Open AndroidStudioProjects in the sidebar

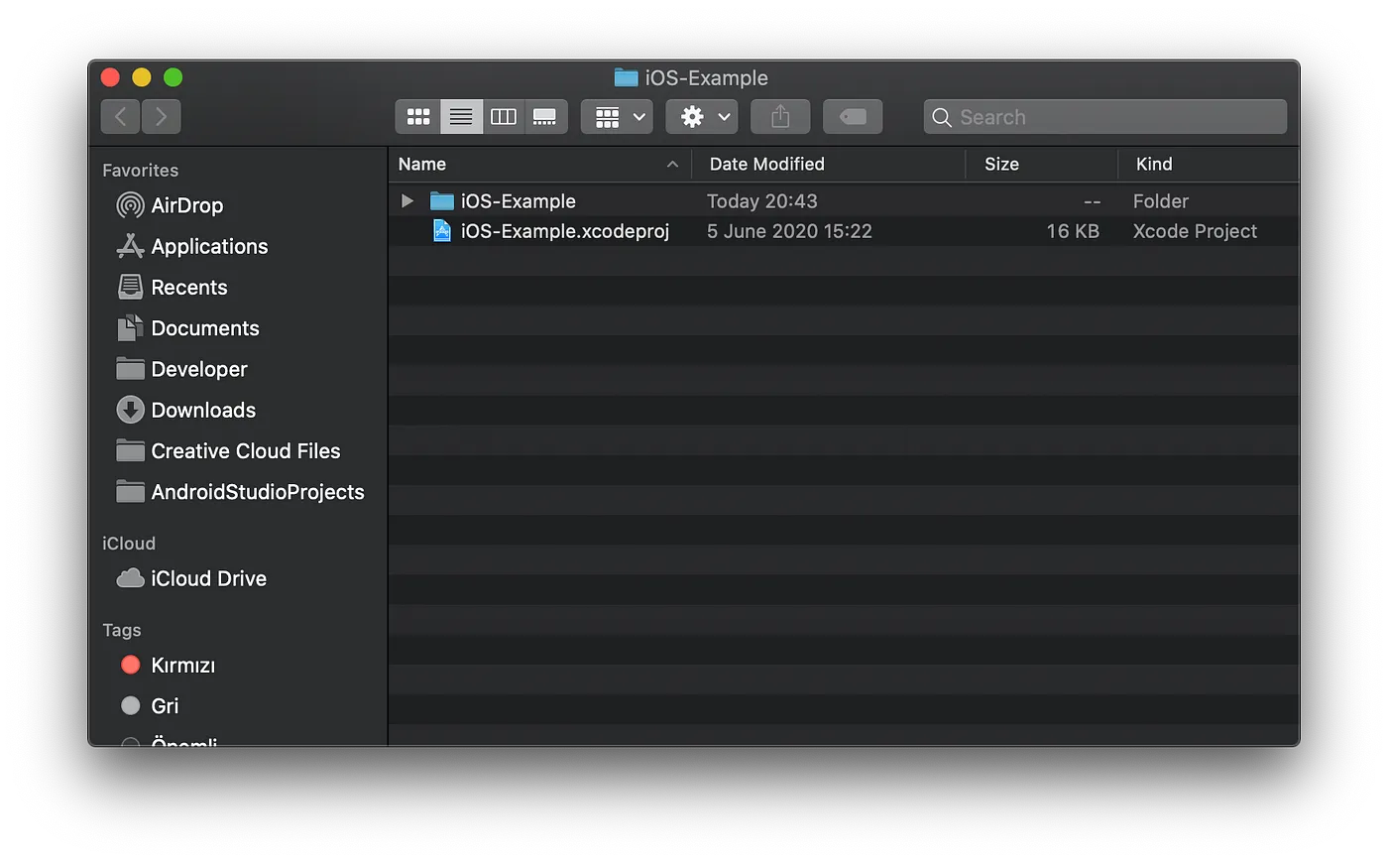coord(240,492)
